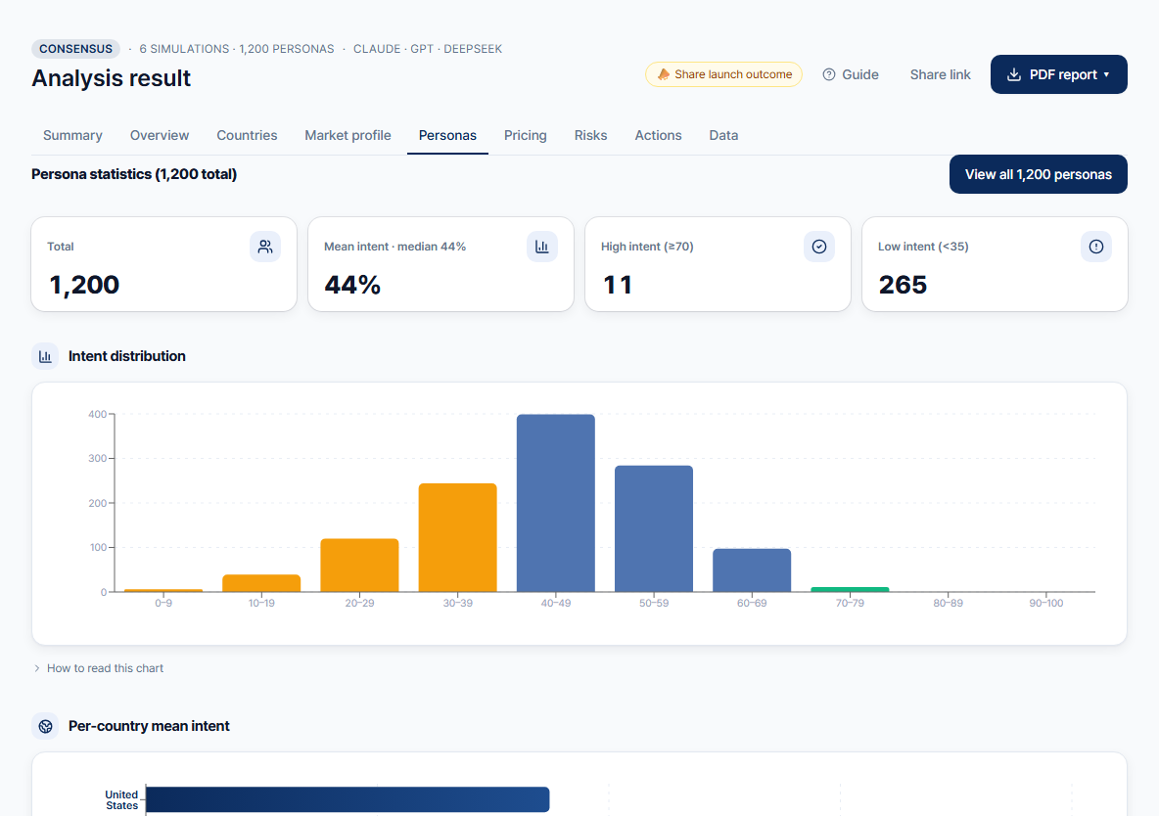Open the Guide link
Screen dimensions: 1159x816
851,74
